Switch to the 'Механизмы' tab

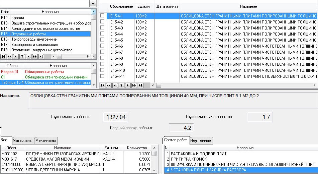[x=46, y=140]
